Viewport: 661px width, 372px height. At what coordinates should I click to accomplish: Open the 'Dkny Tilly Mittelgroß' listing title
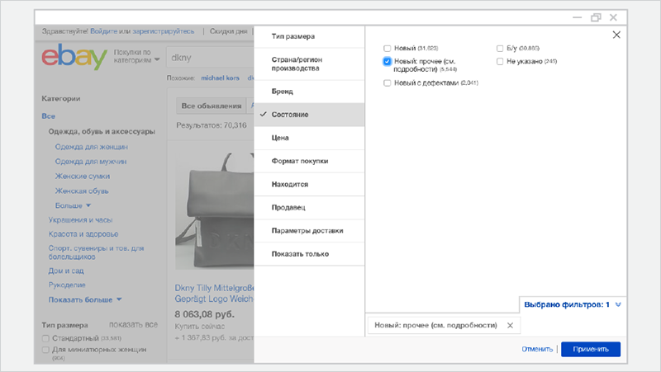click(x=215, y=294)
